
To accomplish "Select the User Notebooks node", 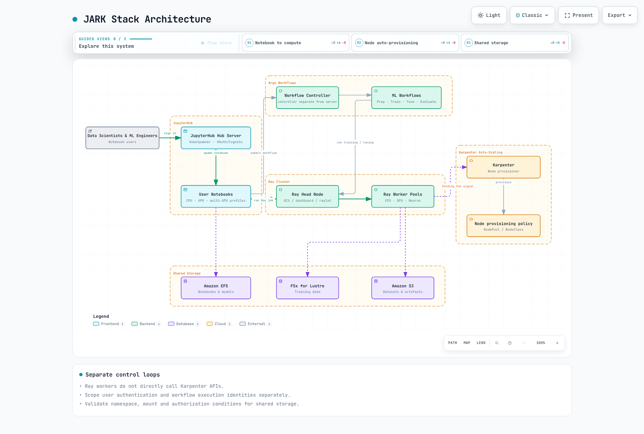I will tap(216, 197).
